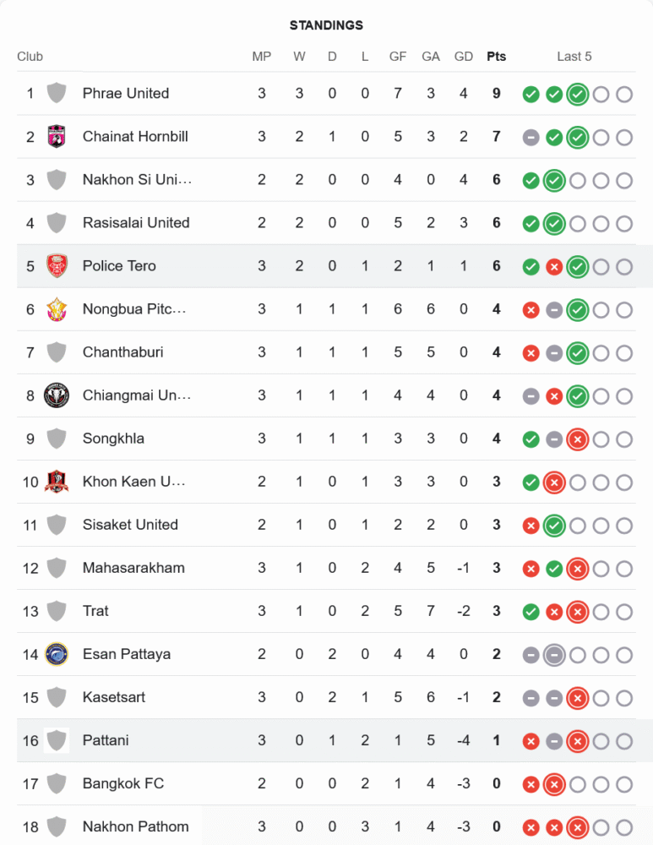The width and height of the screenshot is (653, 845).
Task: Click the Chiangmai United club crest
Action: (x=57, y=395)
